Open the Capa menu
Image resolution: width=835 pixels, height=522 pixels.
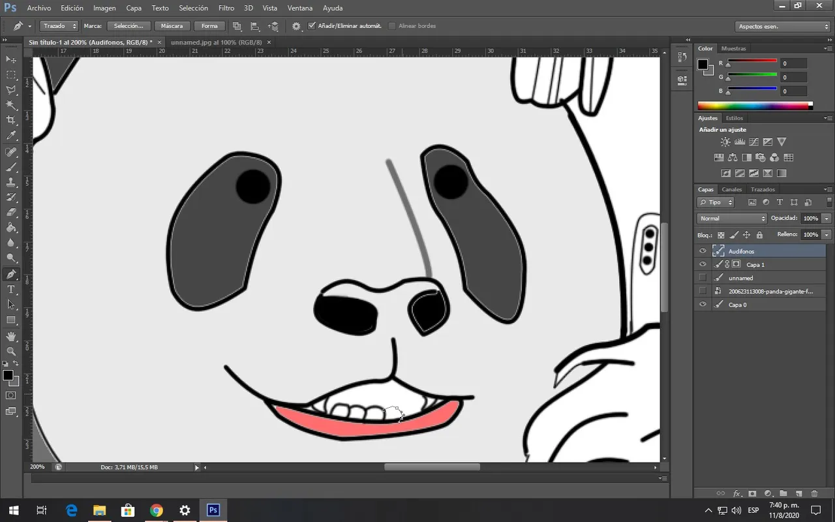tap(134, 8)
